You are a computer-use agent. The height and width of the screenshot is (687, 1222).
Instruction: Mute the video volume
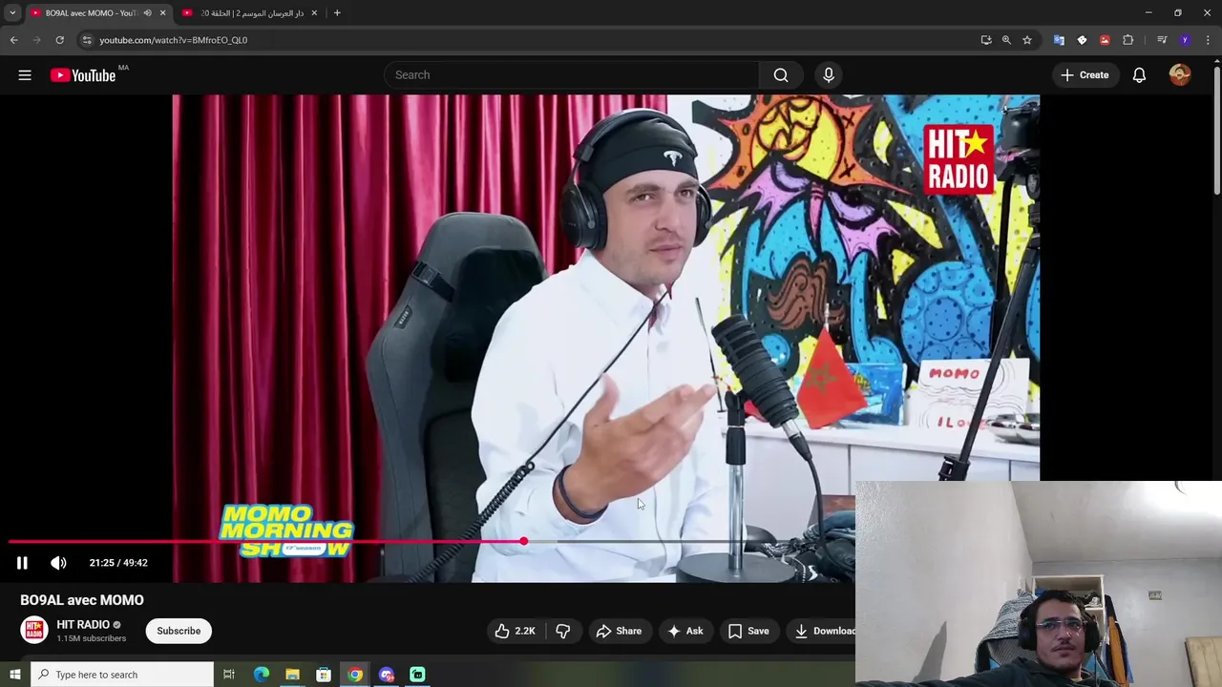[58, 563]
